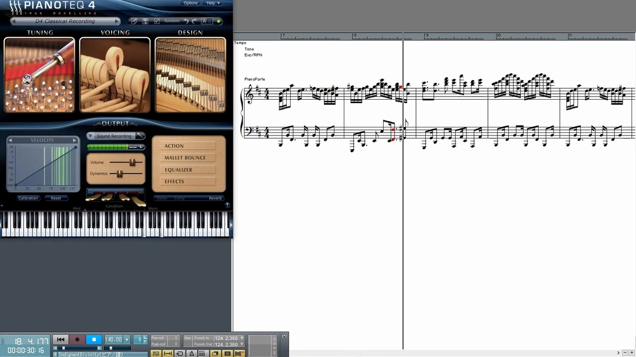636x357 pixels.
Task: Click the Volume slider handle
Action: [132, 162]
